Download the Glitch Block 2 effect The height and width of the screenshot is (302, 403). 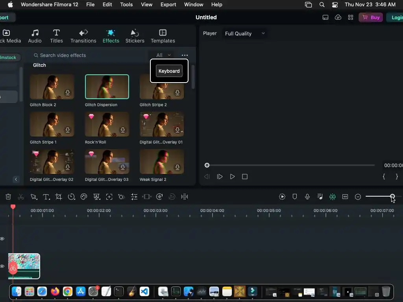pos(68,92)
